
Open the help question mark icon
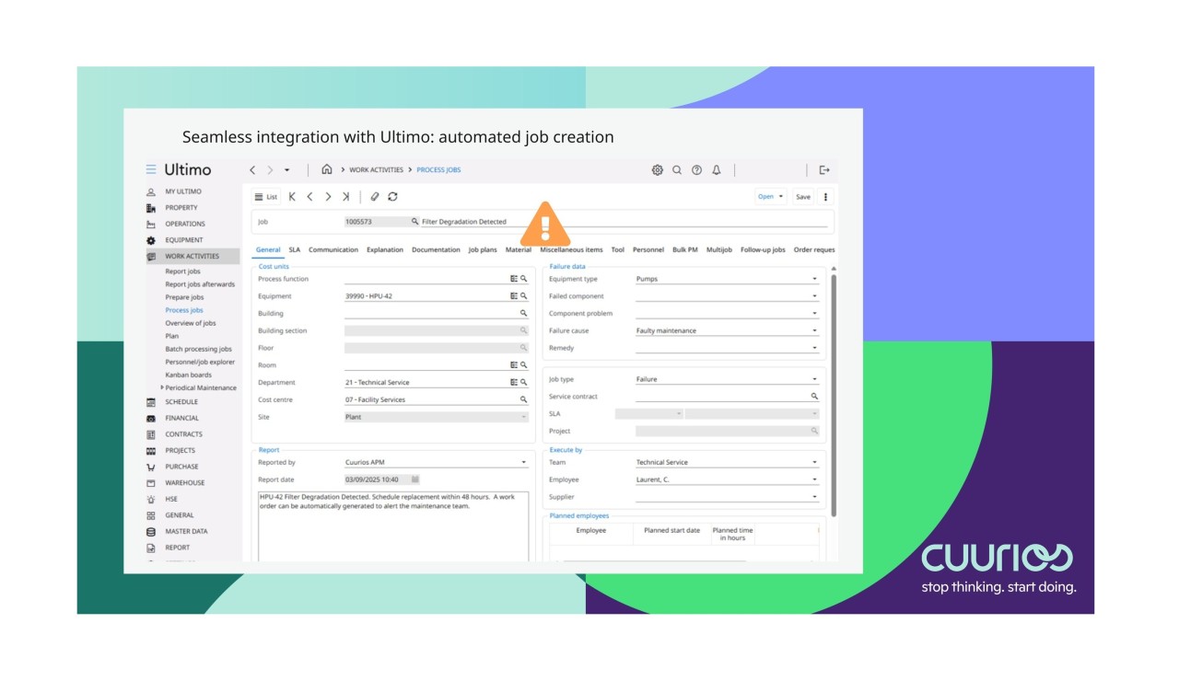tap(696, 169)
